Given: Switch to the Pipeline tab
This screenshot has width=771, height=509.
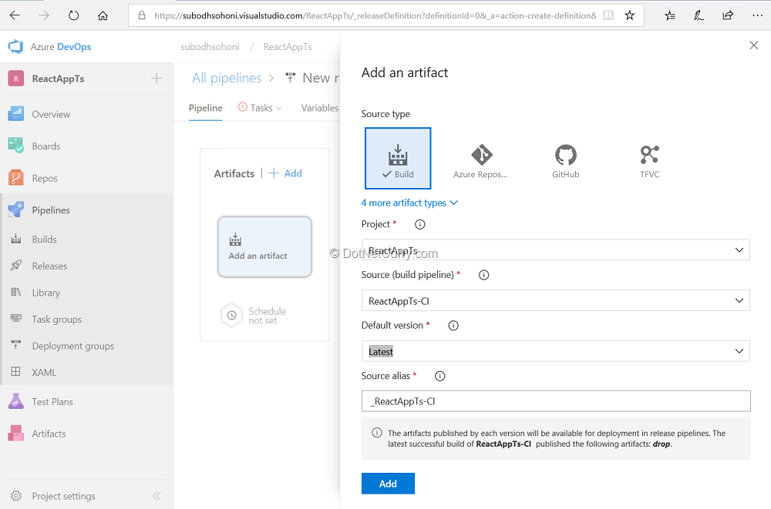Looking at the screenshot, I should click(206, 108).
